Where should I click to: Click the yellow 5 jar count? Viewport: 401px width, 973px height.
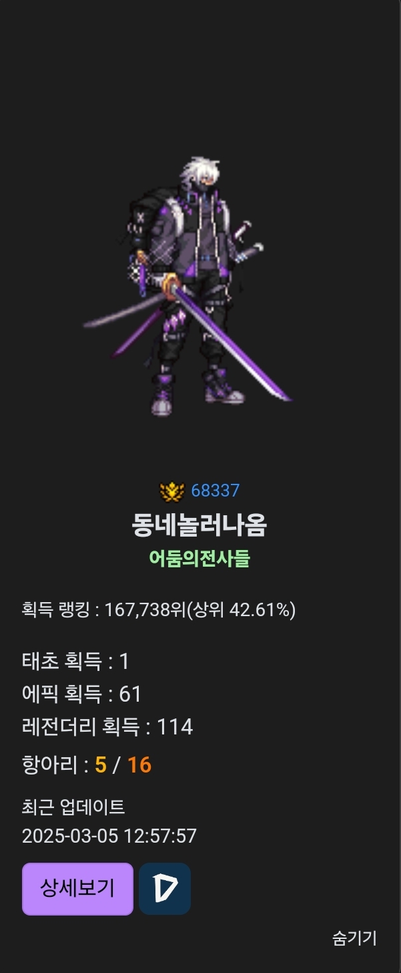pos(100,765)
